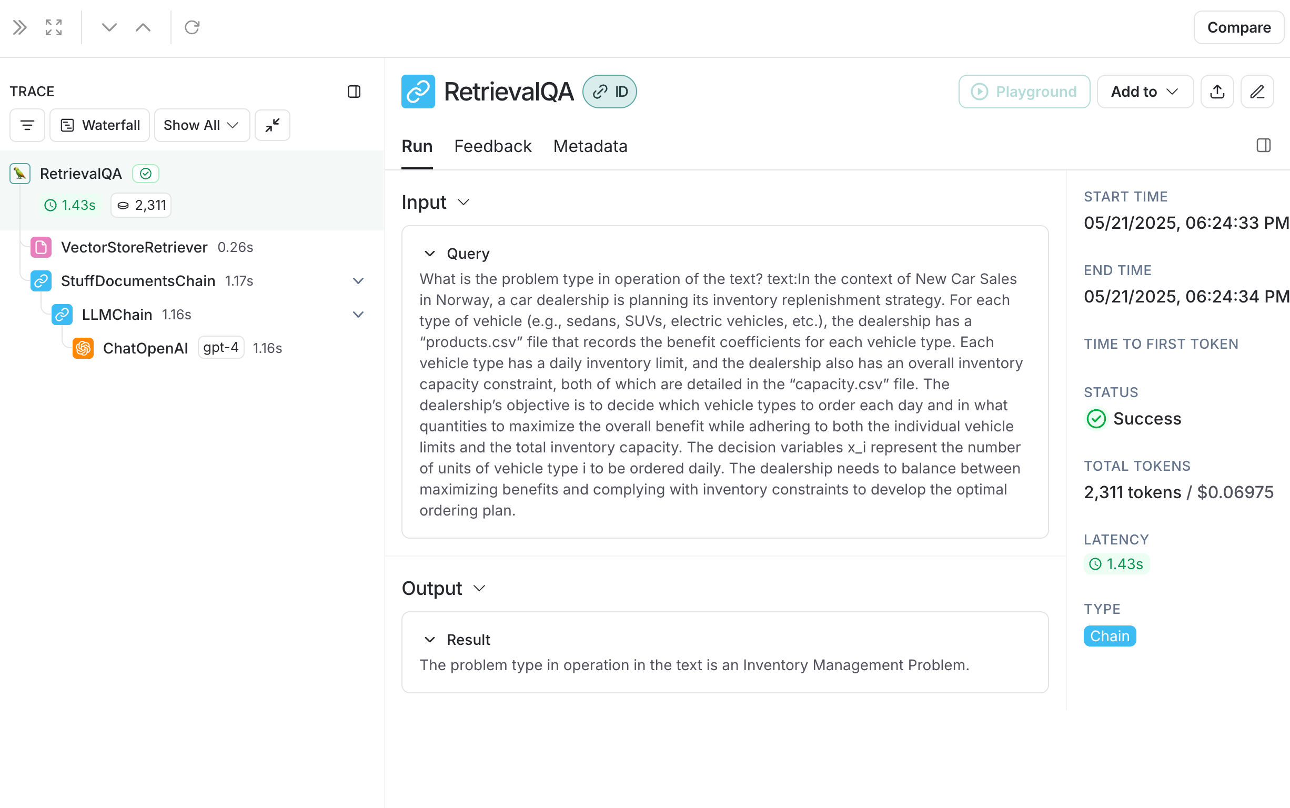Go to previous run with up arrow
This screenshot has width=1290, height=808.
[143, 27]
